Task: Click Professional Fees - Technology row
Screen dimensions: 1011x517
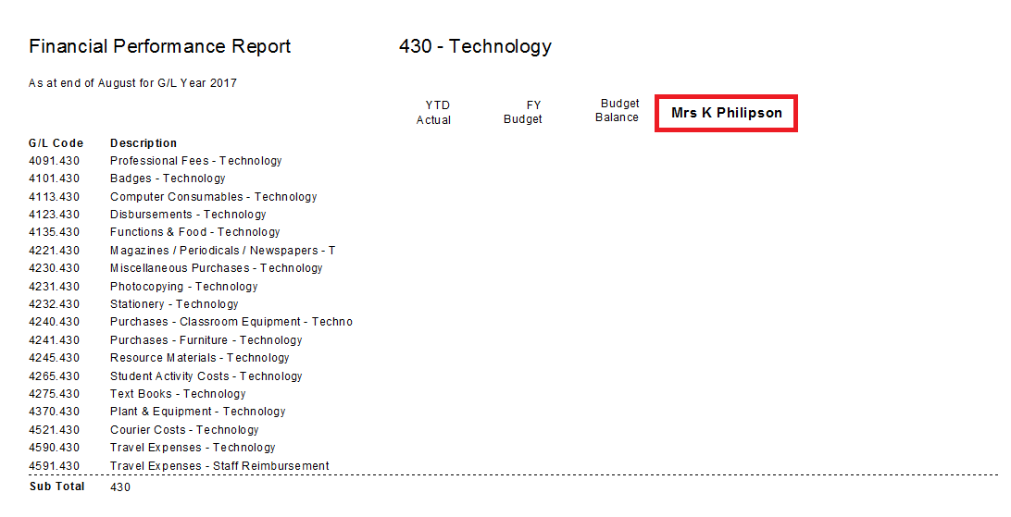Action: [196, 160]
